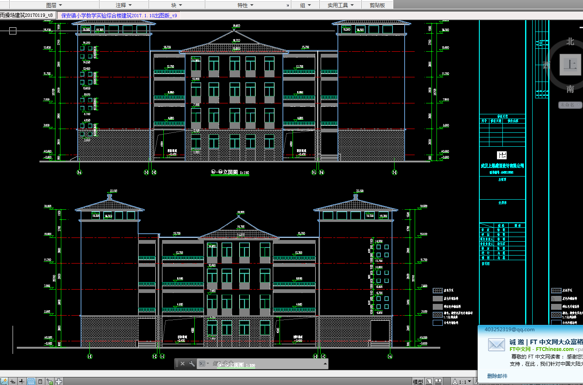Expand the 实用工具 panel dropdown
The width and height of the screenshot is (583, 385).
(341, 5)
